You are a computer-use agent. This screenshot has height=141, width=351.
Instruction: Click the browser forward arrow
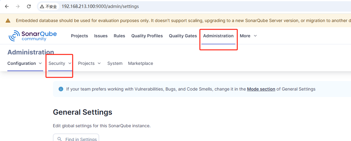(18, 6)
